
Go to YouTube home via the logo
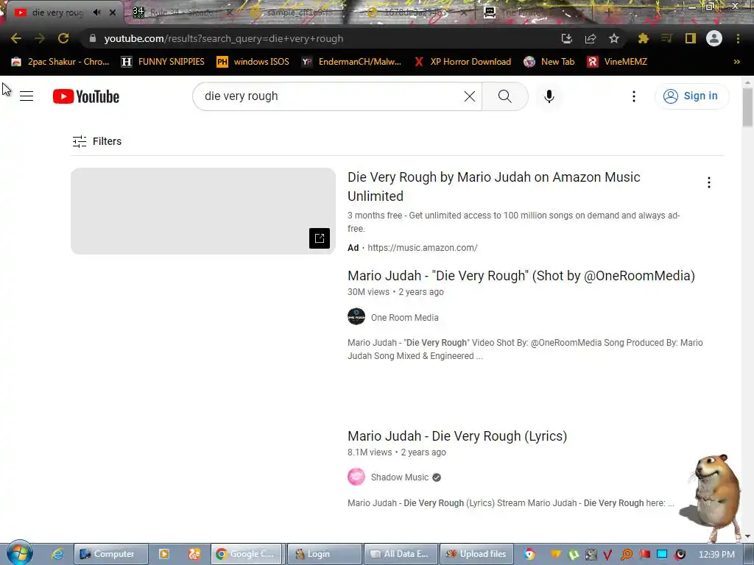[86, 96]
